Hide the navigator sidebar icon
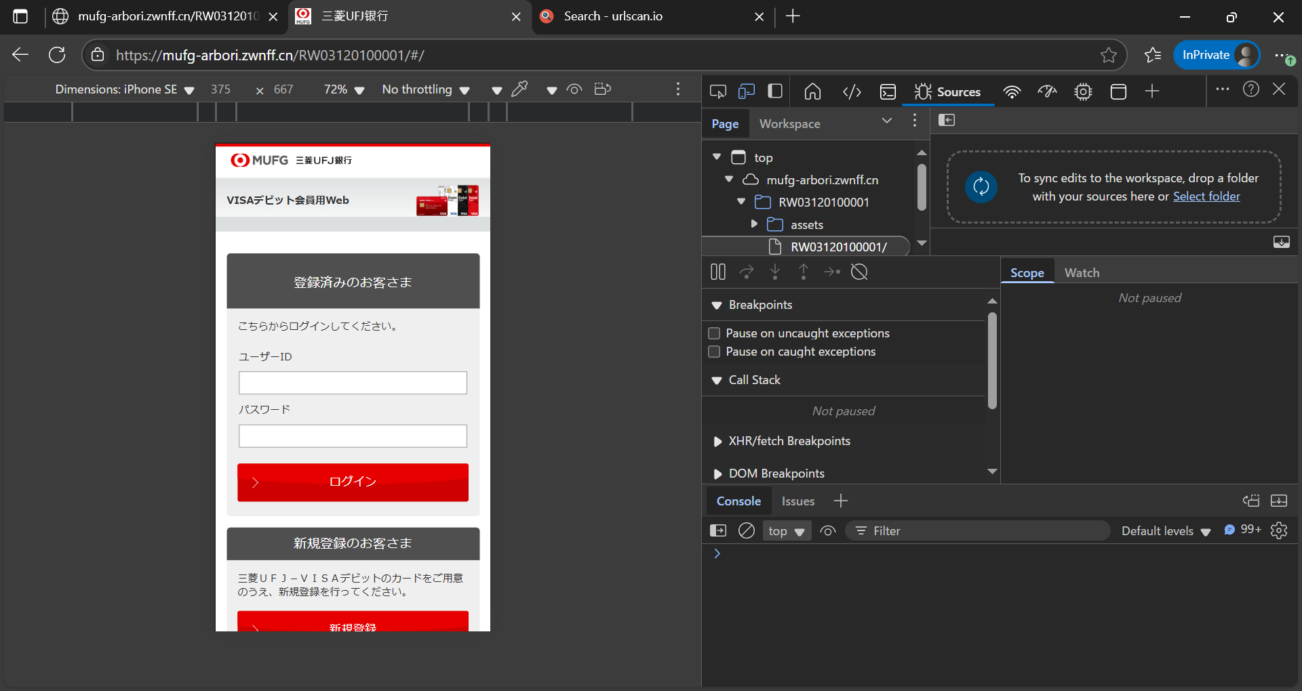1302x691 pixels. pyautogui.click(x=947, y=120)
